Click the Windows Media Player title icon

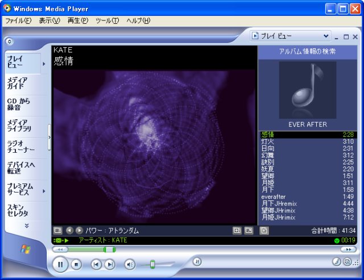click(7, 9)
